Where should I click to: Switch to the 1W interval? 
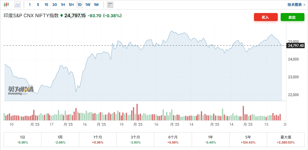88,5
